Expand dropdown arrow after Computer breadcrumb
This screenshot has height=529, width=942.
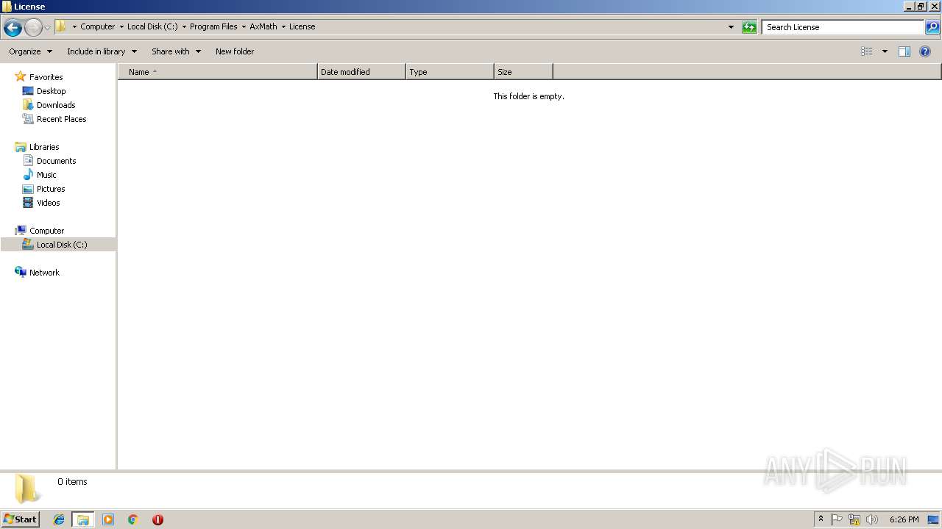pyautogui.click(x=121, y=26)
